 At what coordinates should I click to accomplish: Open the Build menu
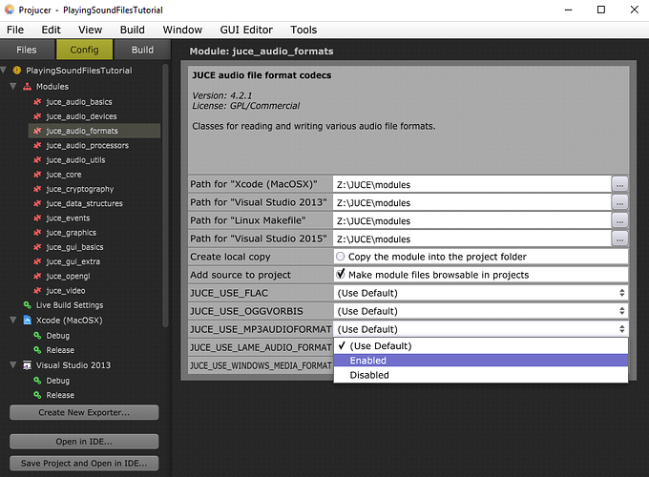point(133,30)
